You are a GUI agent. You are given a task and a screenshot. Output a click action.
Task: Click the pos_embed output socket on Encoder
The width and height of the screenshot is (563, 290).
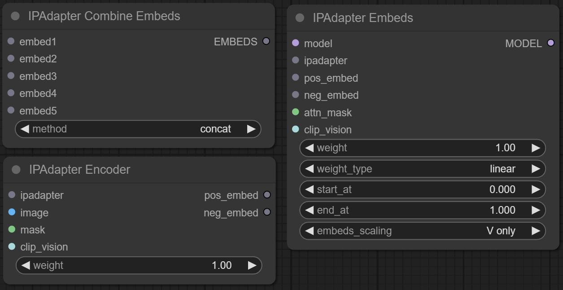tap(267, 195)
